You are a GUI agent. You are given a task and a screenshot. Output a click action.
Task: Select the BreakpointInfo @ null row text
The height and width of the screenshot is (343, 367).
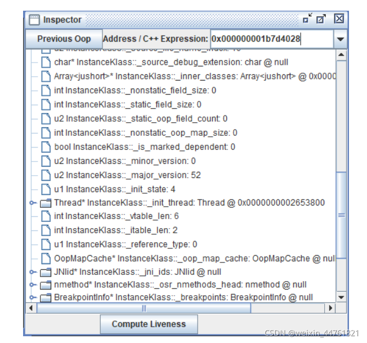(183, 297)
